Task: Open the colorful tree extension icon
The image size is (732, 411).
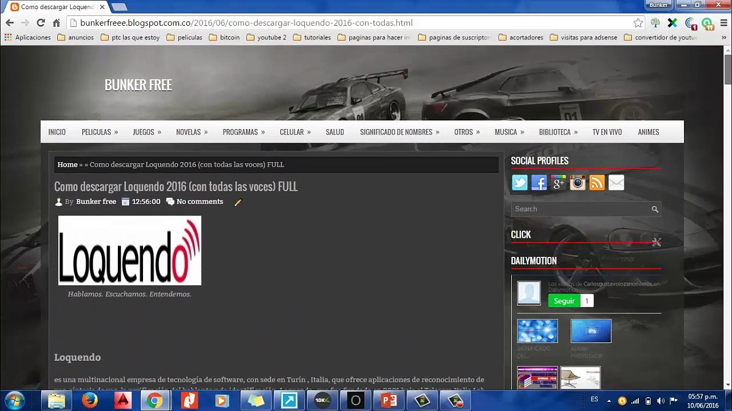Action: [655, 23]
